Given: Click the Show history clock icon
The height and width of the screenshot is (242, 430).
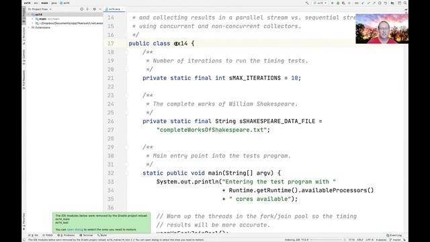Looking at the screenshot, I should pos(380,3).
